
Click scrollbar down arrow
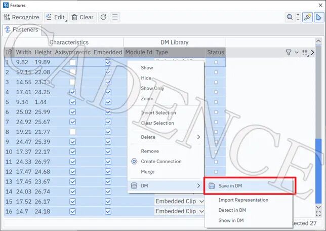[318, 207]
